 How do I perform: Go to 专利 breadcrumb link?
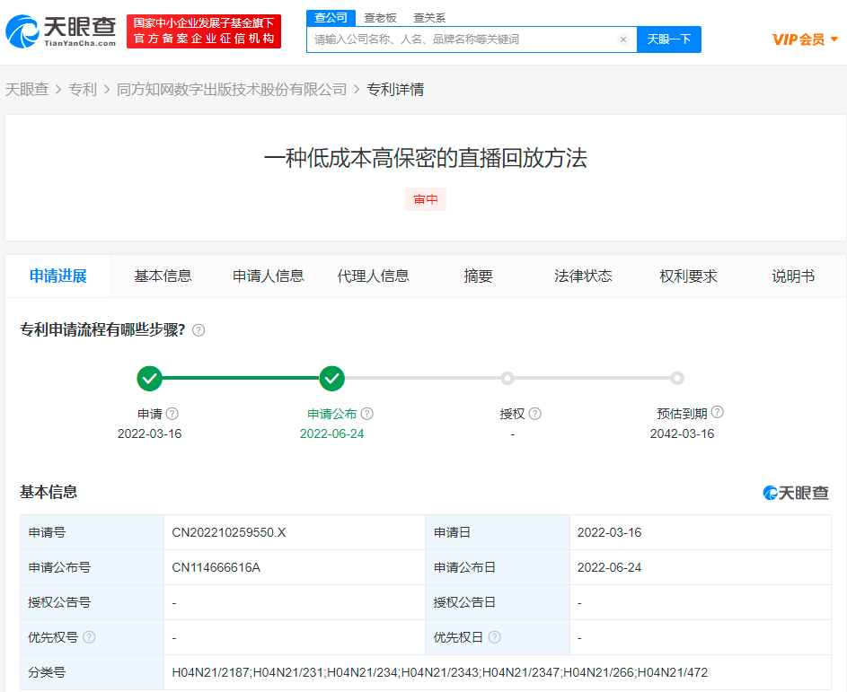pos(83,90)
